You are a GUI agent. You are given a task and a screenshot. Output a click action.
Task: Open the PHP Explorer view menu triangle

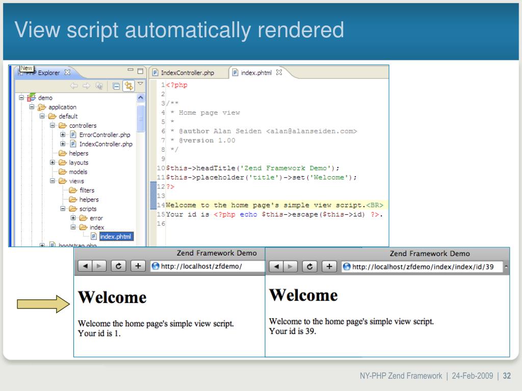click(141, 84)
